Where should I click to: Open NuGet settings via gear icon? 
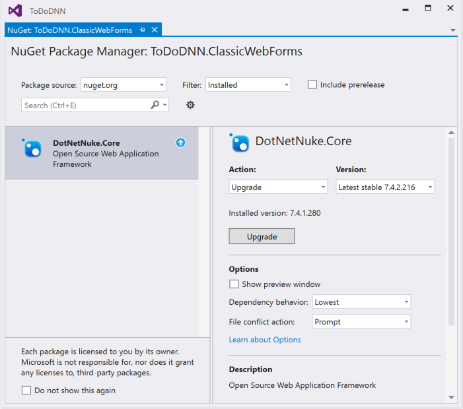[190, 105]
